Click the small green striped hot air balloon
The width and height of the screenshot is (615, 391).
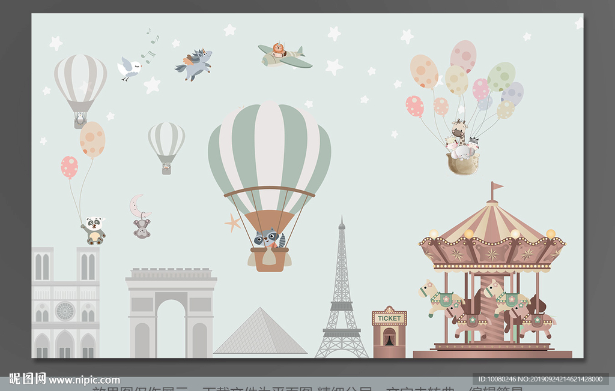(166, 148)
